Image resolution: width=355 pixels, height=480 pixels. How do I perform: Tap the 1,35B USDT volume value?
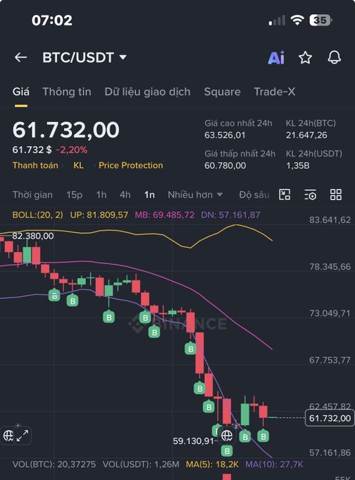pos(297,166)
